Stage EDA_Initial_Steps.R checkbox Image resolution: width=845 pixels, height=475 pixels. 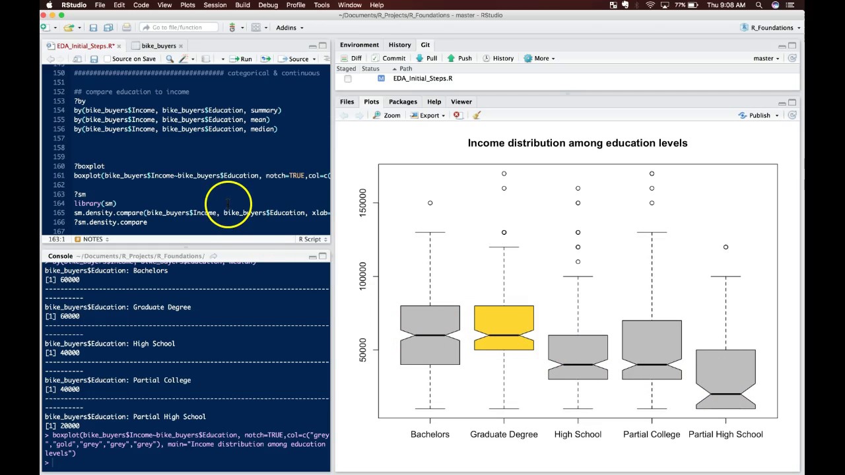[x=348, y=79]
